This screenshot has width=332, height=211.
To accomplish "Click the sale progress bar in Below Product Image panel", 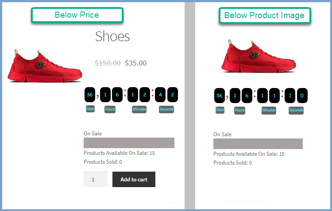I will (258, 144).
